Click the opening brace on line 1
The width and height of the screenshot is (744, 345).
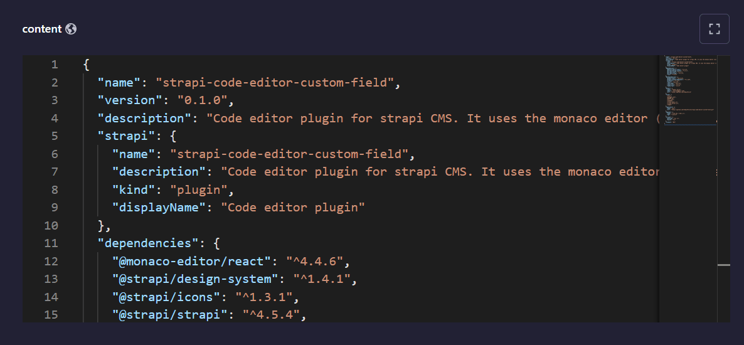[x=87, y=65]
